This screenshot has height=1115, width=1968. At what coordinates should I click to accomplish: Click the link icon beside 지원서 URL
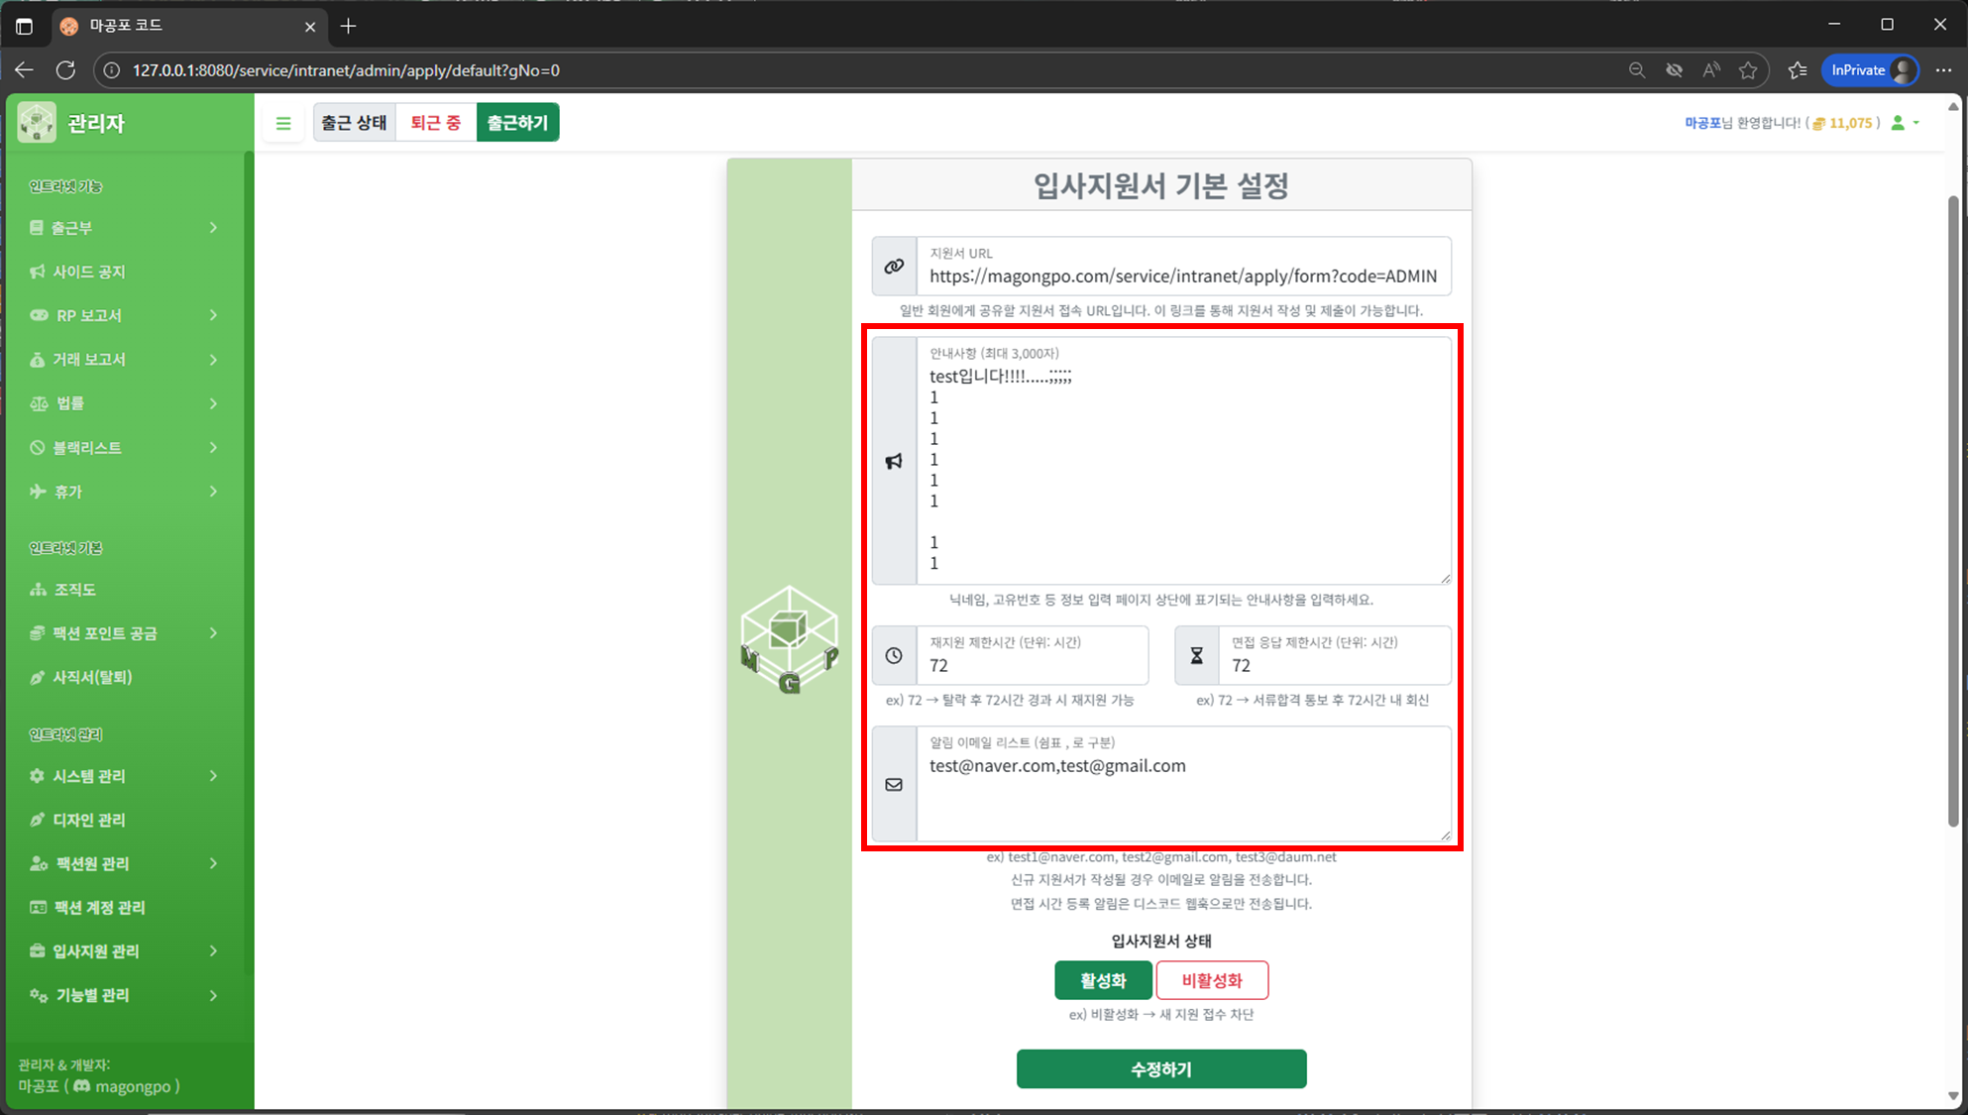pyautogui.click(x=894, y=266)
